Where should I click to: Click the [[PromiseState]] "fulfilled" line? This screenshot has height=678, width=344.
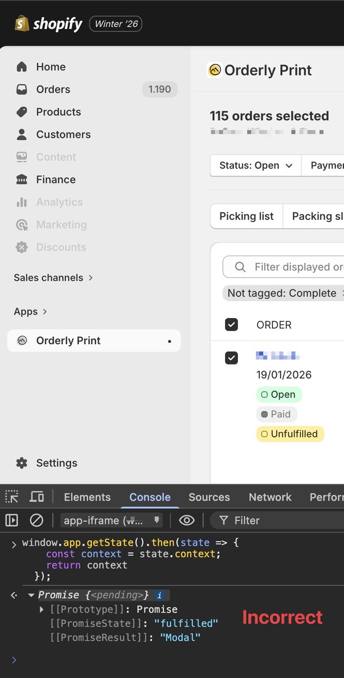134,623
